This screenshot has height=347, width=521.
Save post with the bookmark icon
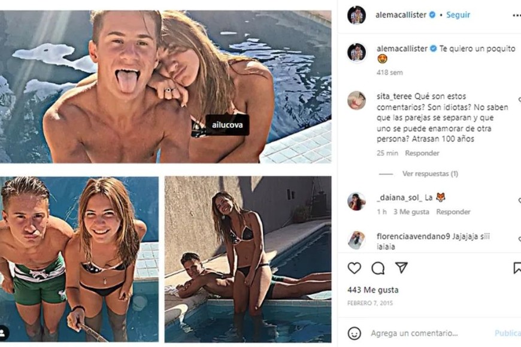[517, 268]
